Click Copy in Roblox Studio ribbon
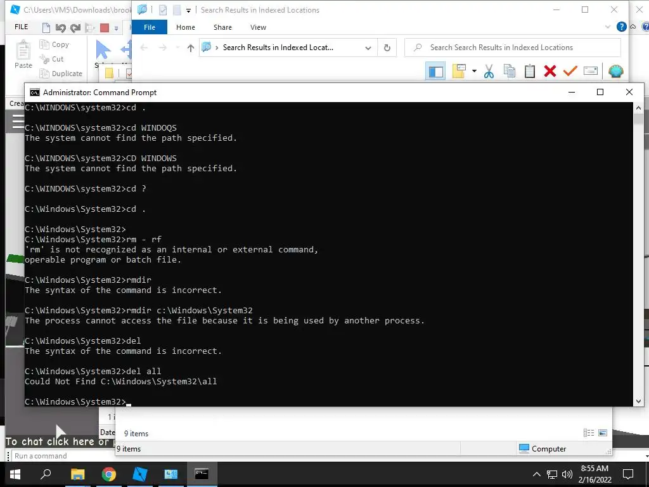Screen dimensions: 649x487 tap(55, 44)
